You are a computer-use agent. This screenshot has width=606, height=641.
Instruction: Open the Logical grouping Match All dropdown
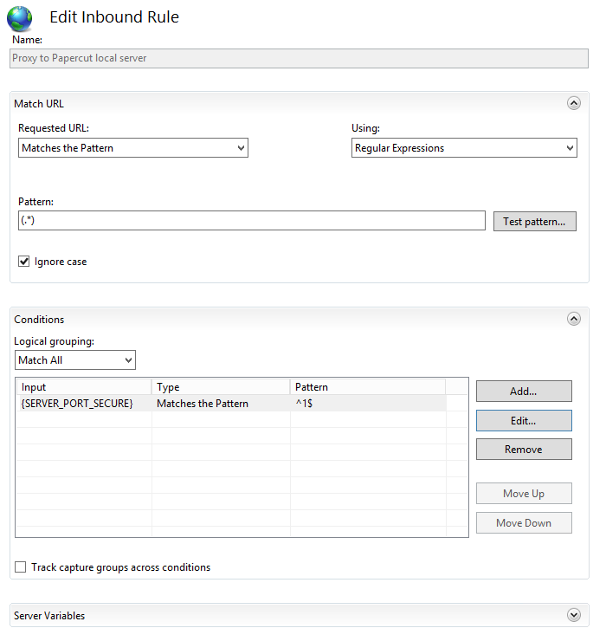[75, 360]
